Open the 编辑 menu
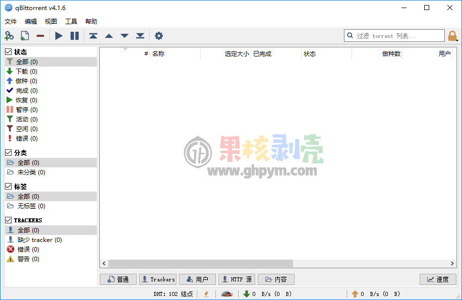 tap(31, 22)
